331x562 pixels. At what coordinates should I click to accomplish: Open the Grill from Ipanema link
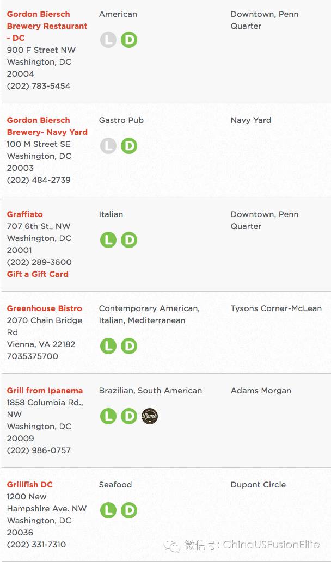[x=45, y=390]
